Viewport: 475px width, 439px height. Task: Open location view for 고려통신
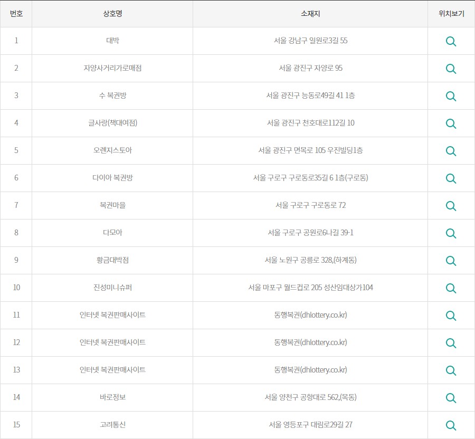pyautogui.click(x=451, y=425)
